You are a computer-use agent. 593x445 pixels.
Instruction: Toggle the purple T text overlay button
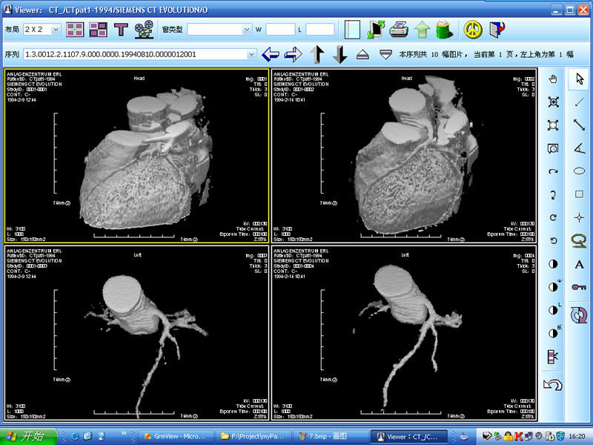tap(120, 30)
